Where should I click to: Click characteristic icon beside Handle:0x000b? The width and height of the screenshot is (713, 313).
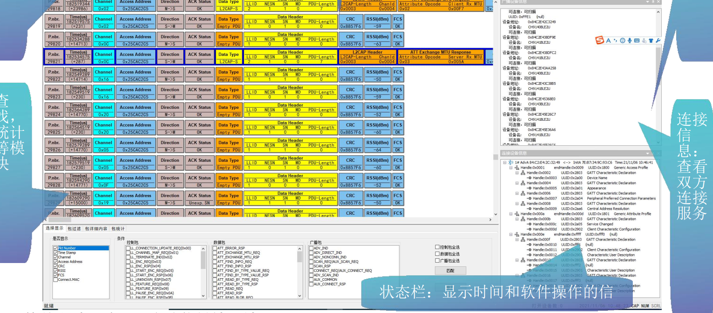click(523, 219)
